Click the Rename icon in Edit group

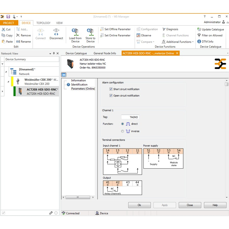(x=18, y=42)
